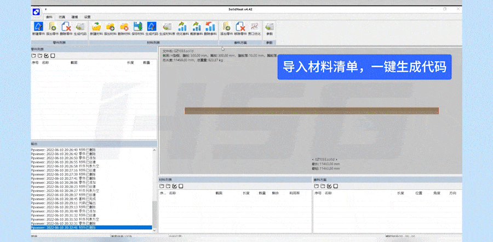This screenshot has width=493, height=242.
Task: Select log entry at 20:32:41 材料已删除
Action: pos(91,228)
